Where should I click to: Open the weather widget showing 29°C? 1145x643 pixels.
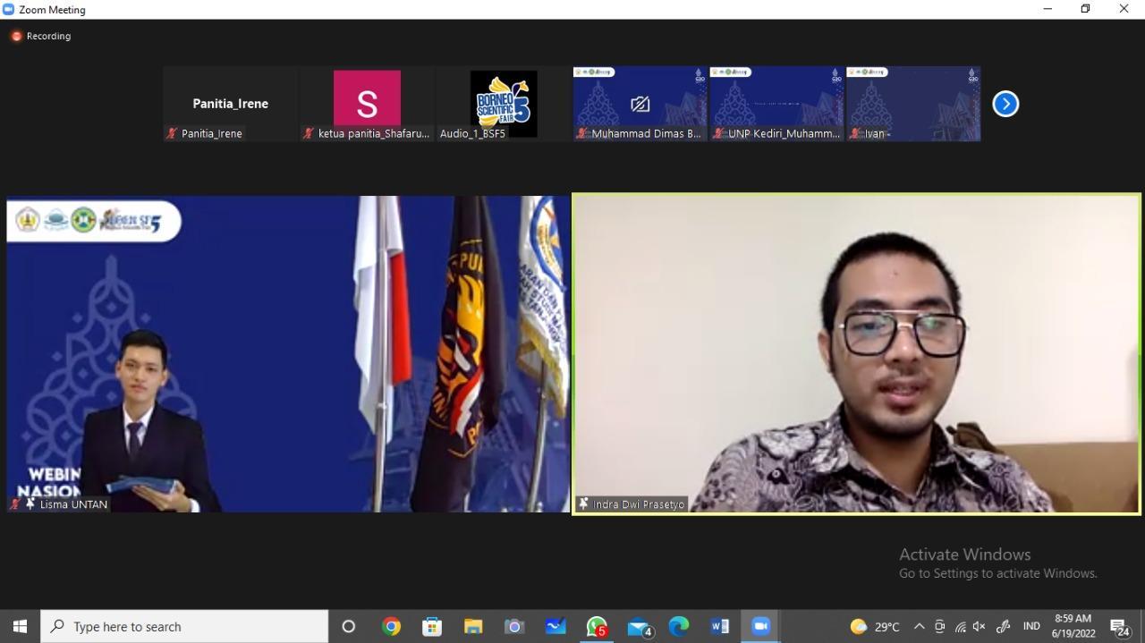point(874,626)
